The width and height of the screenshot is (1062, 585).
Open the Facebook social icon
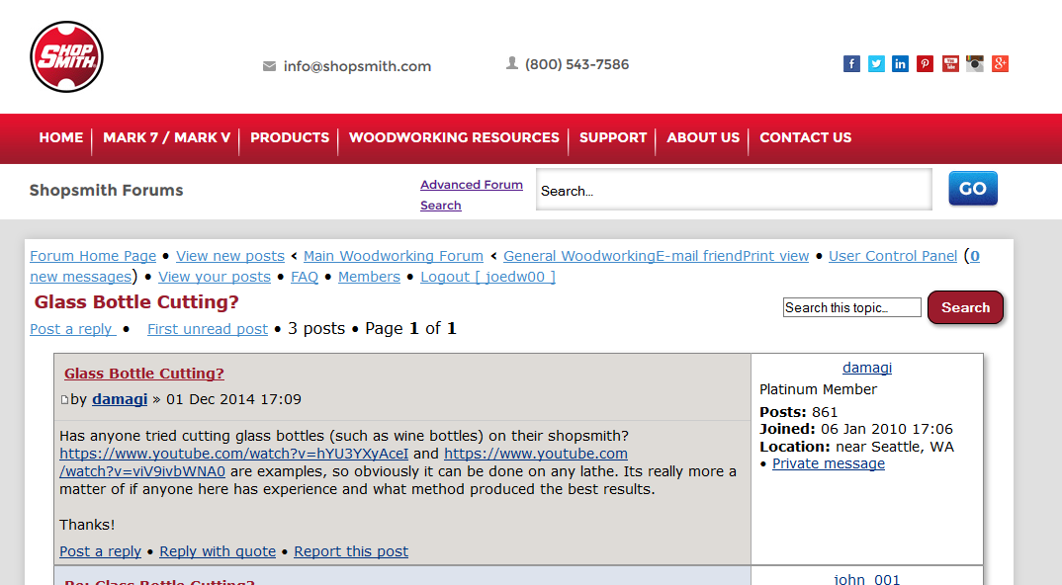tap(851, 63)
